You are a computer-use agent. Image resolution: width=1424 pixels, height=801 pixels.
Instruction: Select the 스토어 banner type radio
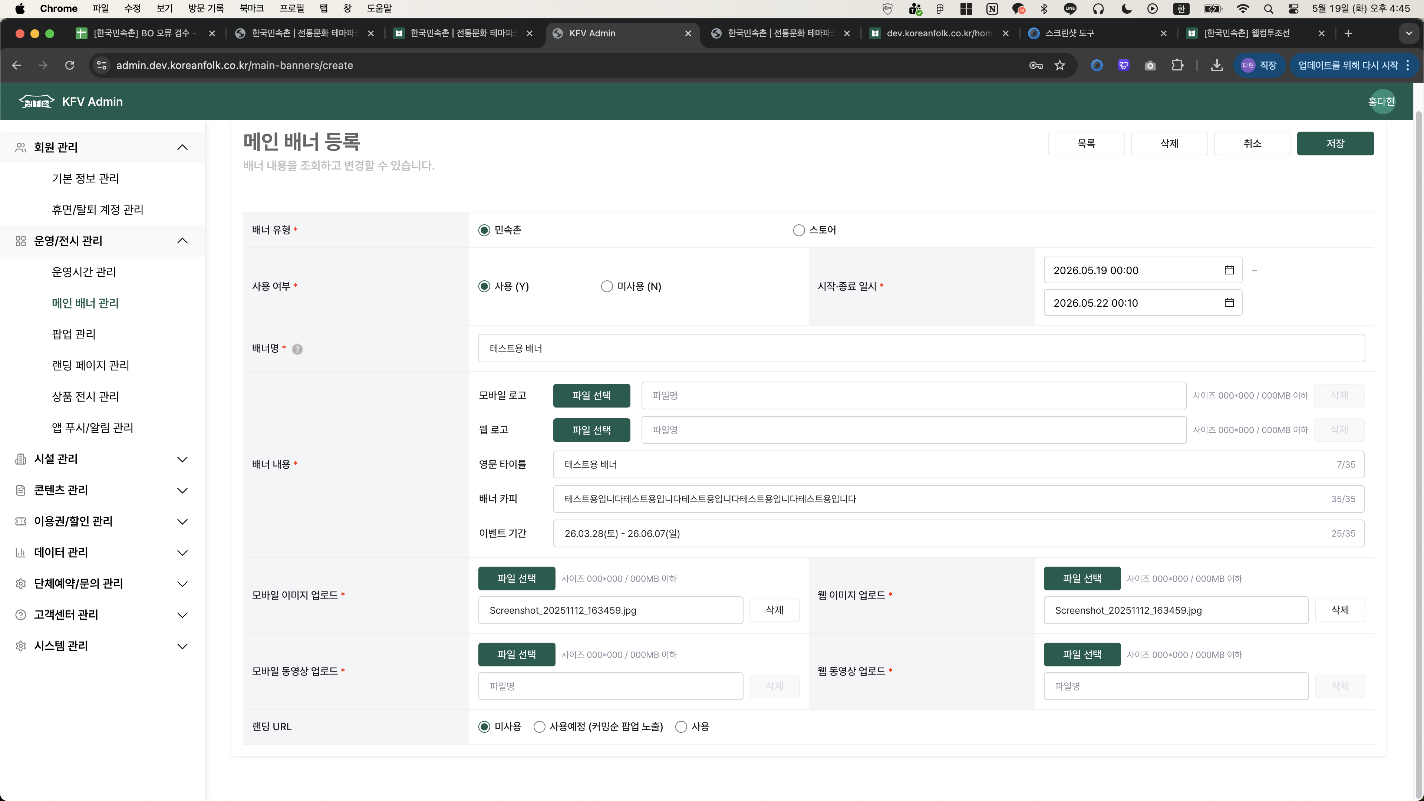click(x=799, y=230)
